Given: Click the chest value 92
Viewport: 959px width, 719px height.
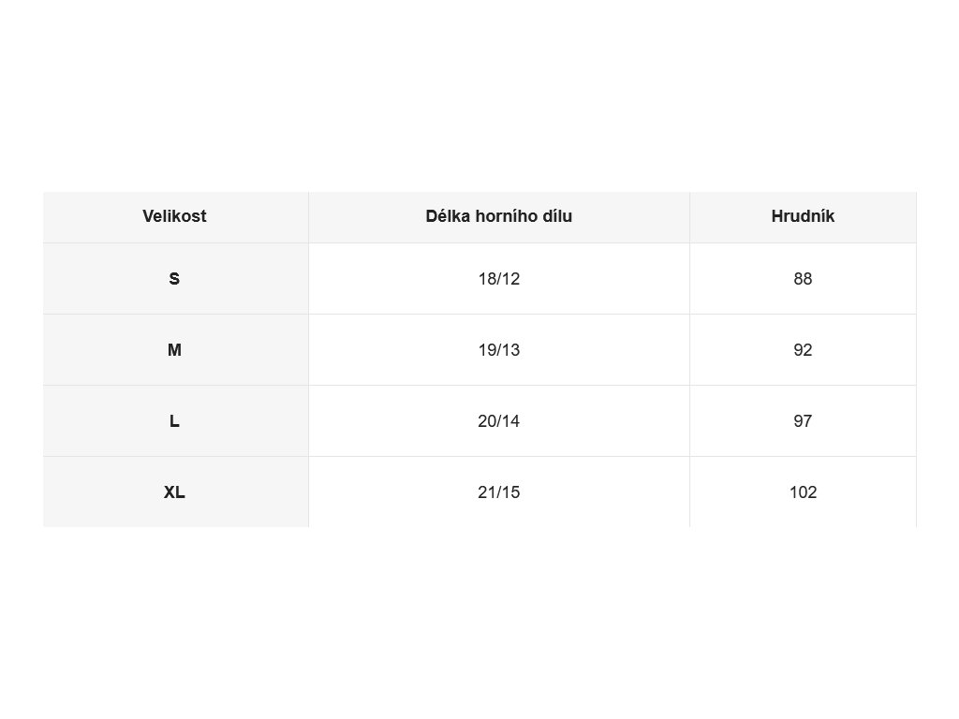Looking at the screenshot, I should pos(803,350).
